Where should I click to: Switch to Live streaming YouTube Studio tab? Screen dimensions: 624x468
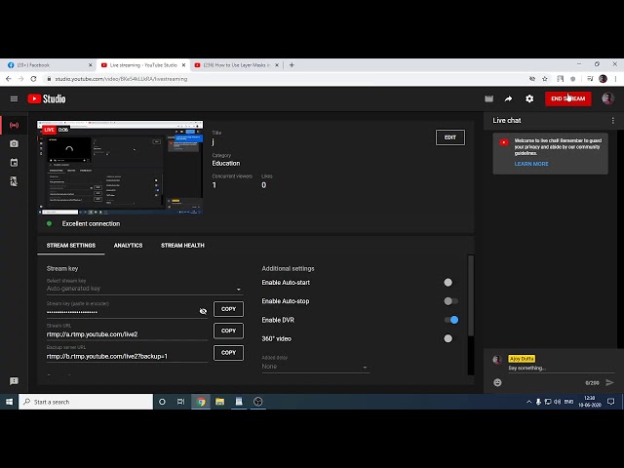point(142,65)
